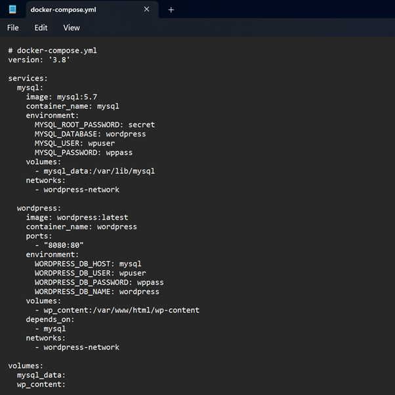Place cursor at MYSQL_ROOT_PASSWORD: secret

coord(94,125)
